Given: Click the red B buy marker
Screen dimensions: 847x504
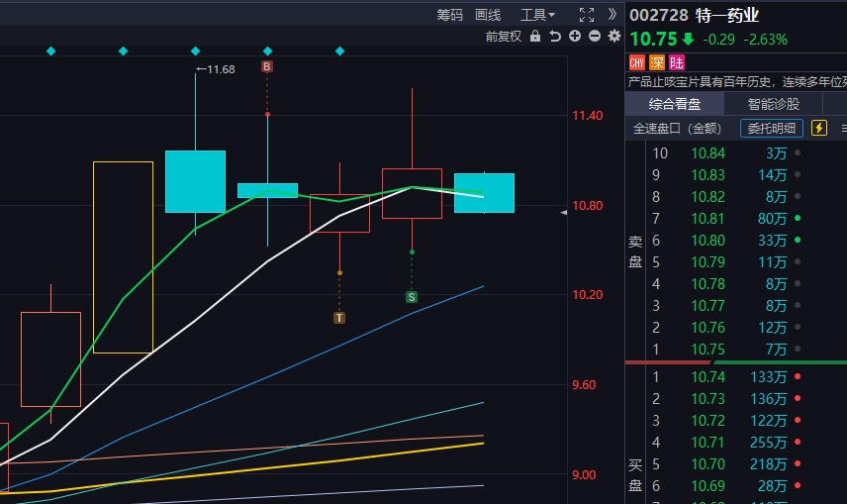Looking at the screenshot, I should 267,66.
